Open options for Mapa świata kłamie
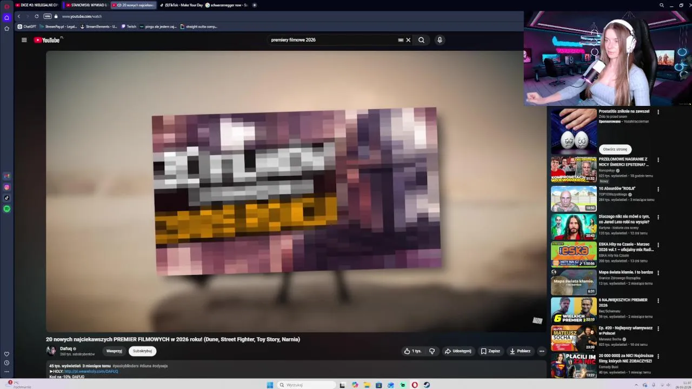 coord(658,273)
